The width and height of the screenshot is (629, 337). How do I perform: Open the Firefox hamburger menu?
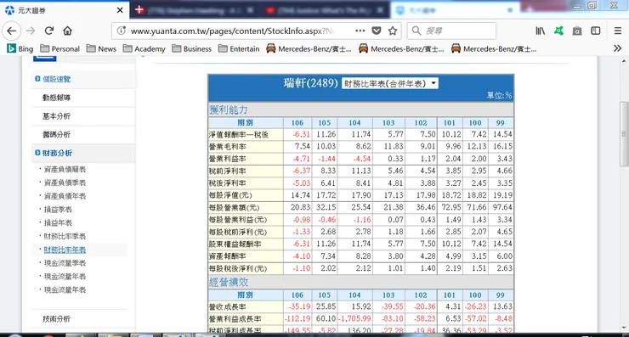(x=618, y=31)
